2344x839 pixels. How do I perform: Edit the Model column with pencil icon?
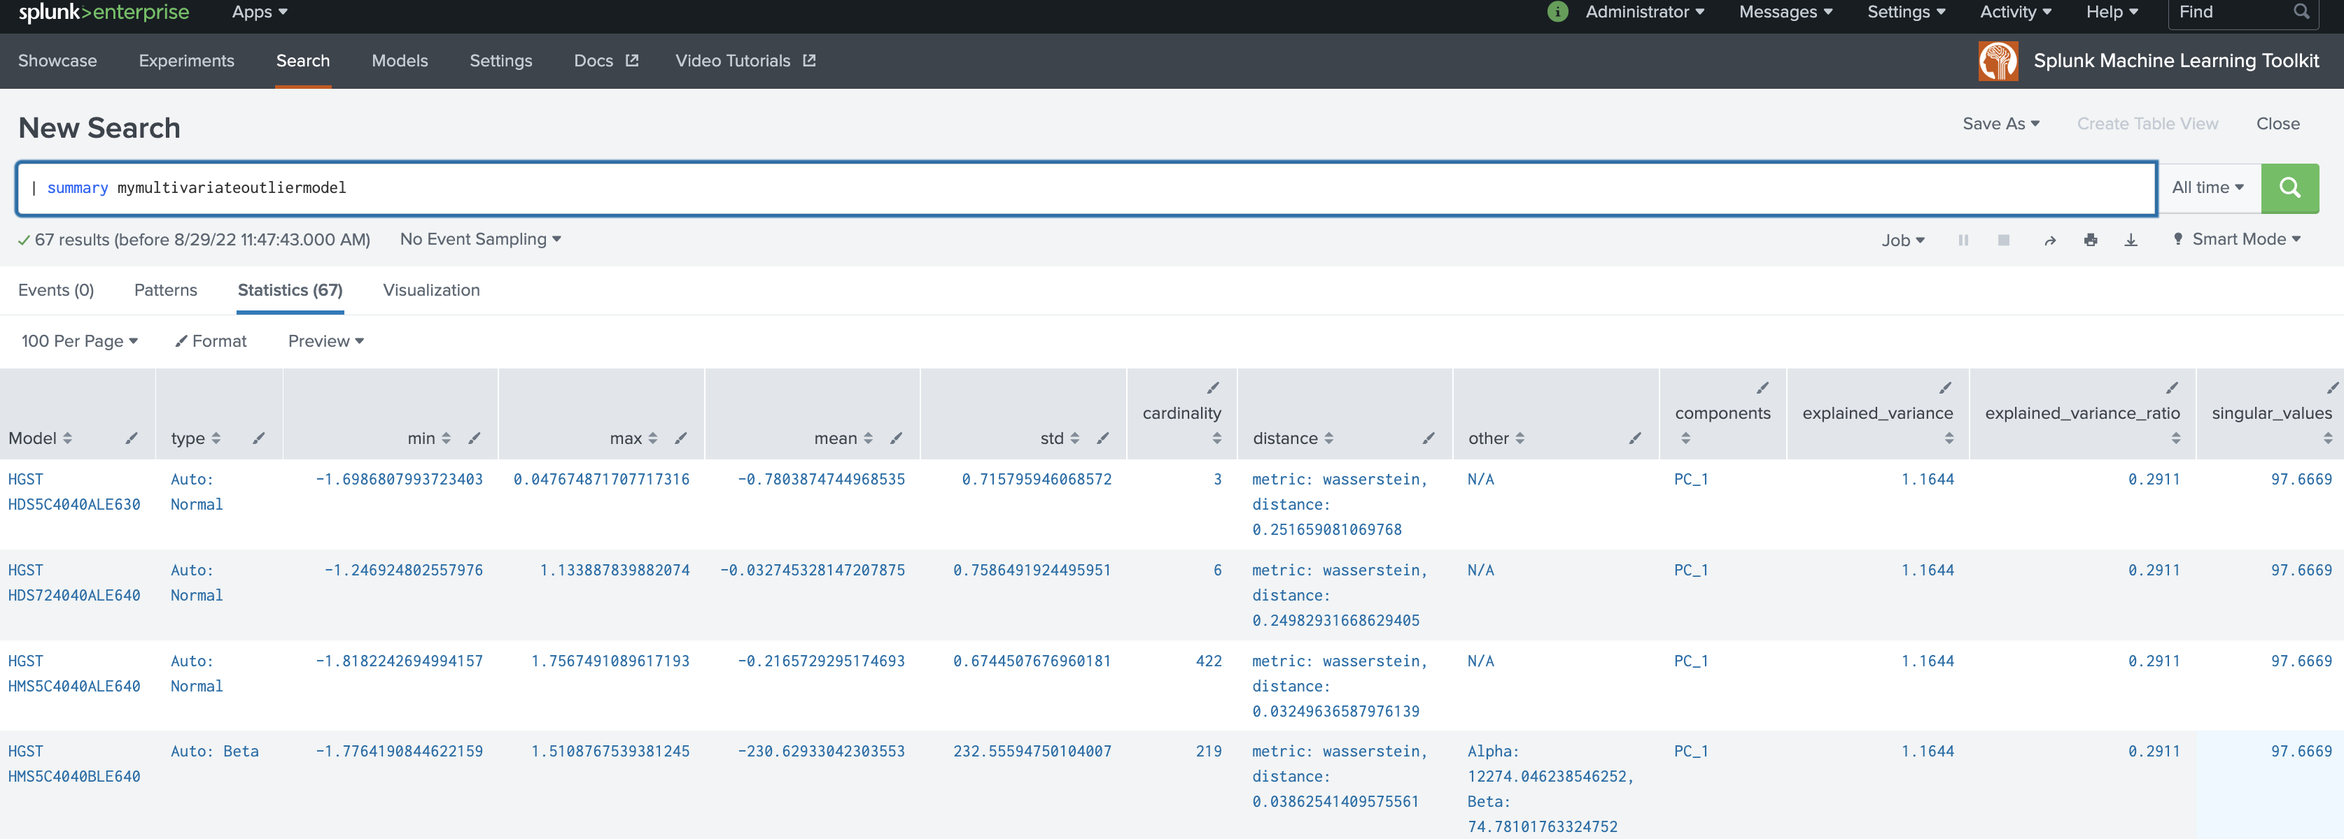tap(132, 438)
